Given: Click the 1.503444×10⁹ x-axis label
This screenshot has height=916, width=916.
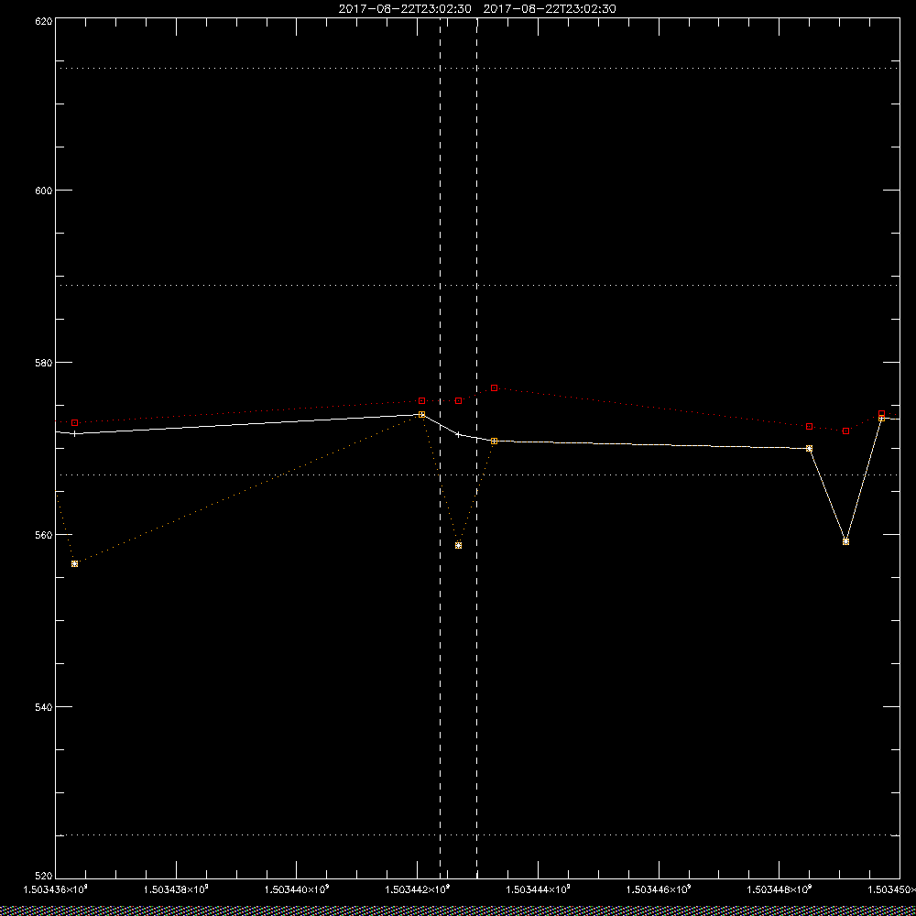Looking at the screenshot, I should tap(539, 889).
